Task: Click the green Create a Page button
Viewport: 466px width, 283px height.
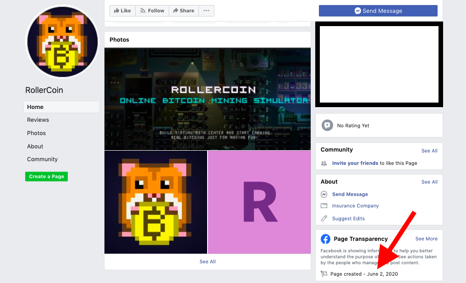Action: (46, 176)
